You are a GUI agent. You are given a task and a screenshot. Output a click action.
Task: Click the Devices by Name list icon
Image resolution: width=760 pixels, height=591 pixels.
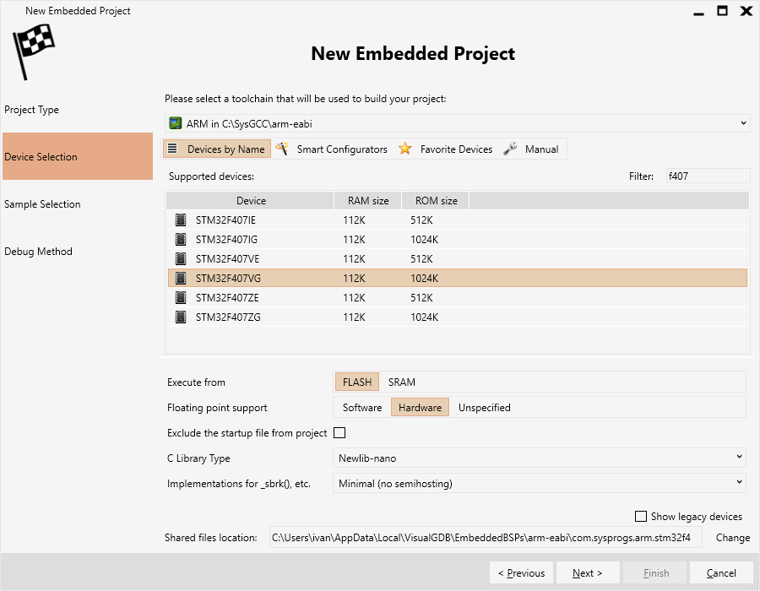172,149
